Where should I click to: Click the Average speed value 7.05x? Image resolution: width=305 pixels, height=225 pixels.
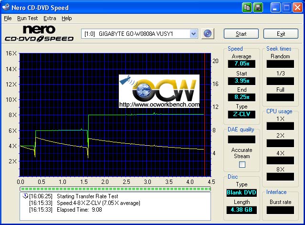click(x=242, y=64)
